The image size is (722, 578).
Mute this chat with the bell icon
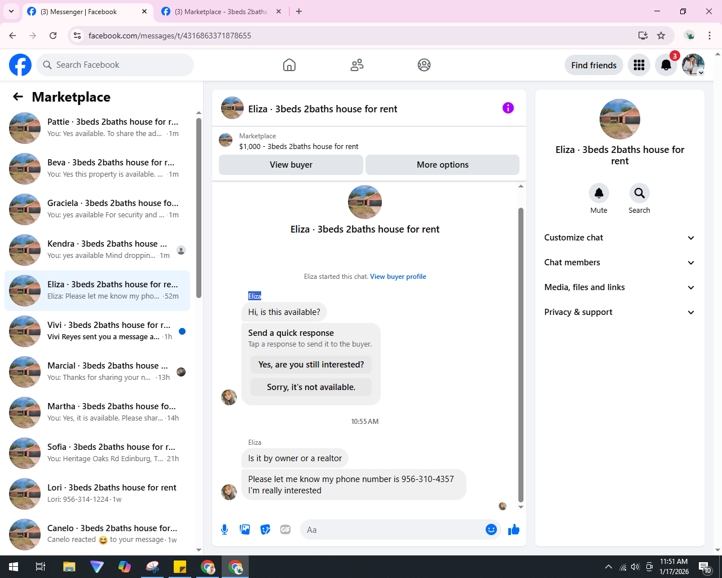[599, 193]
